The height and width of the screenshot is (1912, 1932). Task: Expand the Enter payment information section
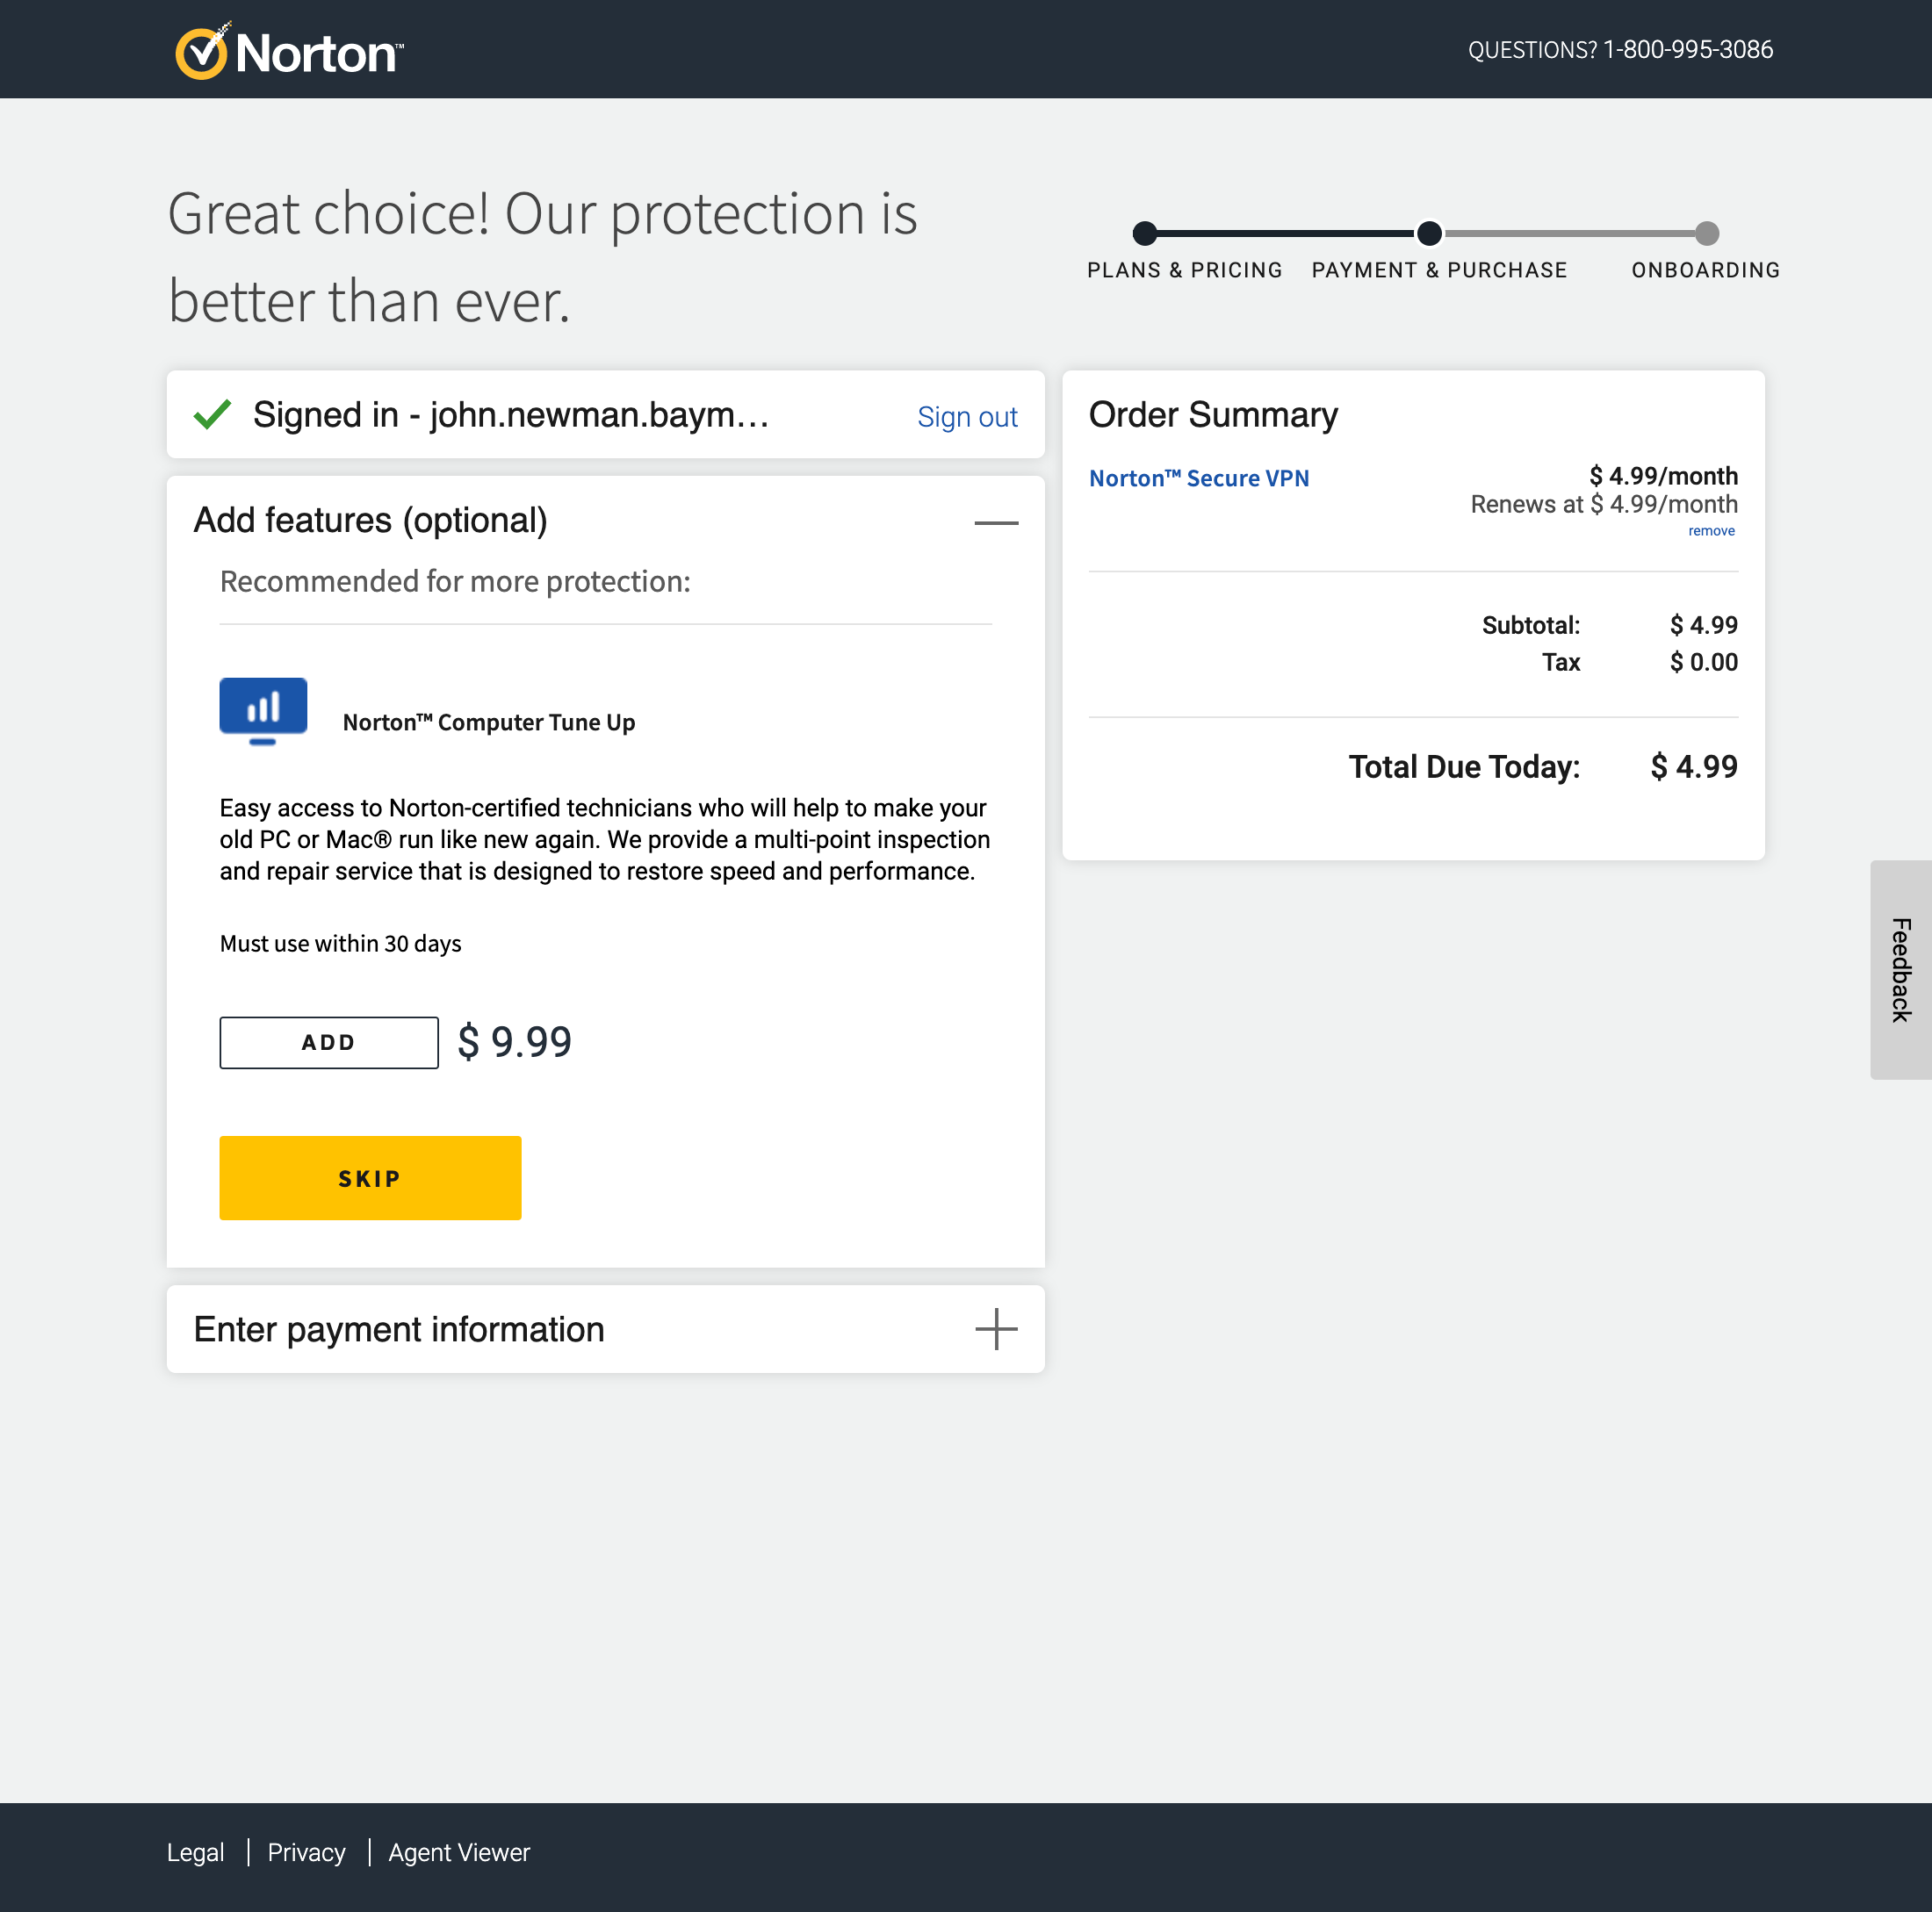pos(996,1329)
